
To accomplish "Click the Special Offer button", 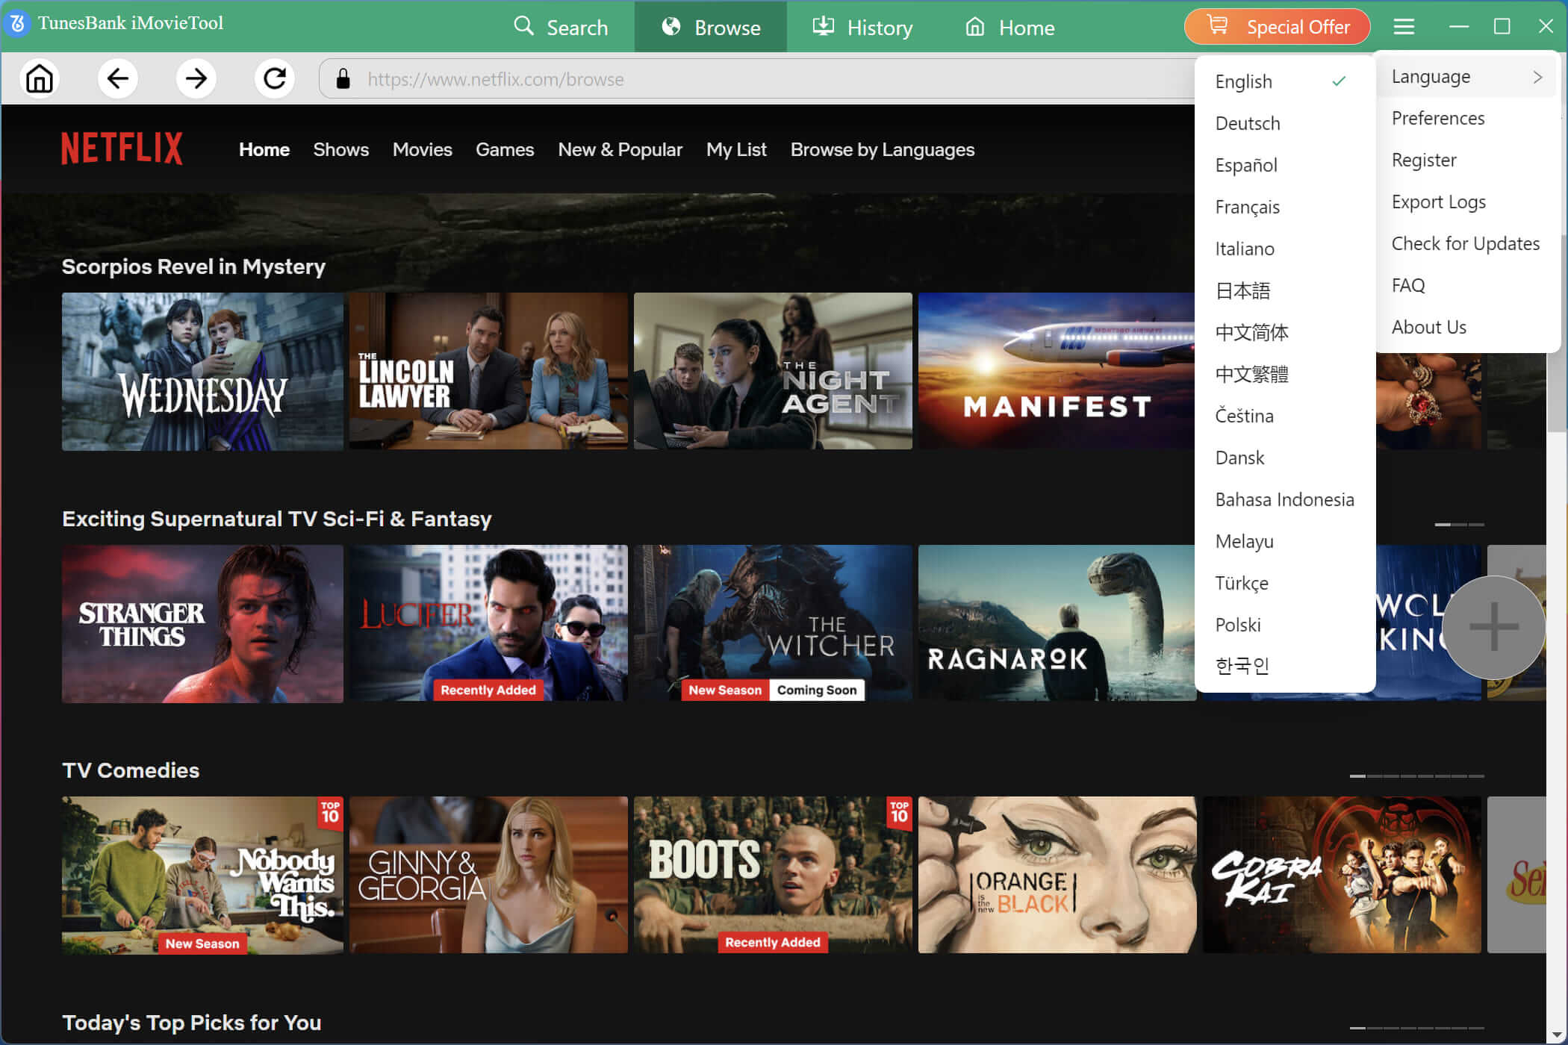I will [1277, 27].
